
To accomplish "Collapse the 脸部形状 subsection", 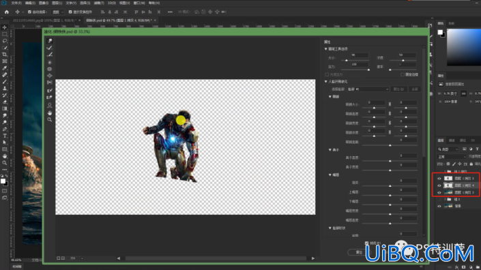I will pos(330,228).
